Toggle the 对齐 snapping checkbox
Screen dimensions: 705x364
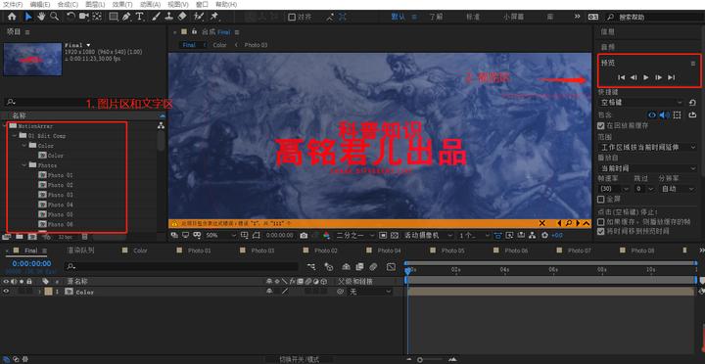coord(292,17)
